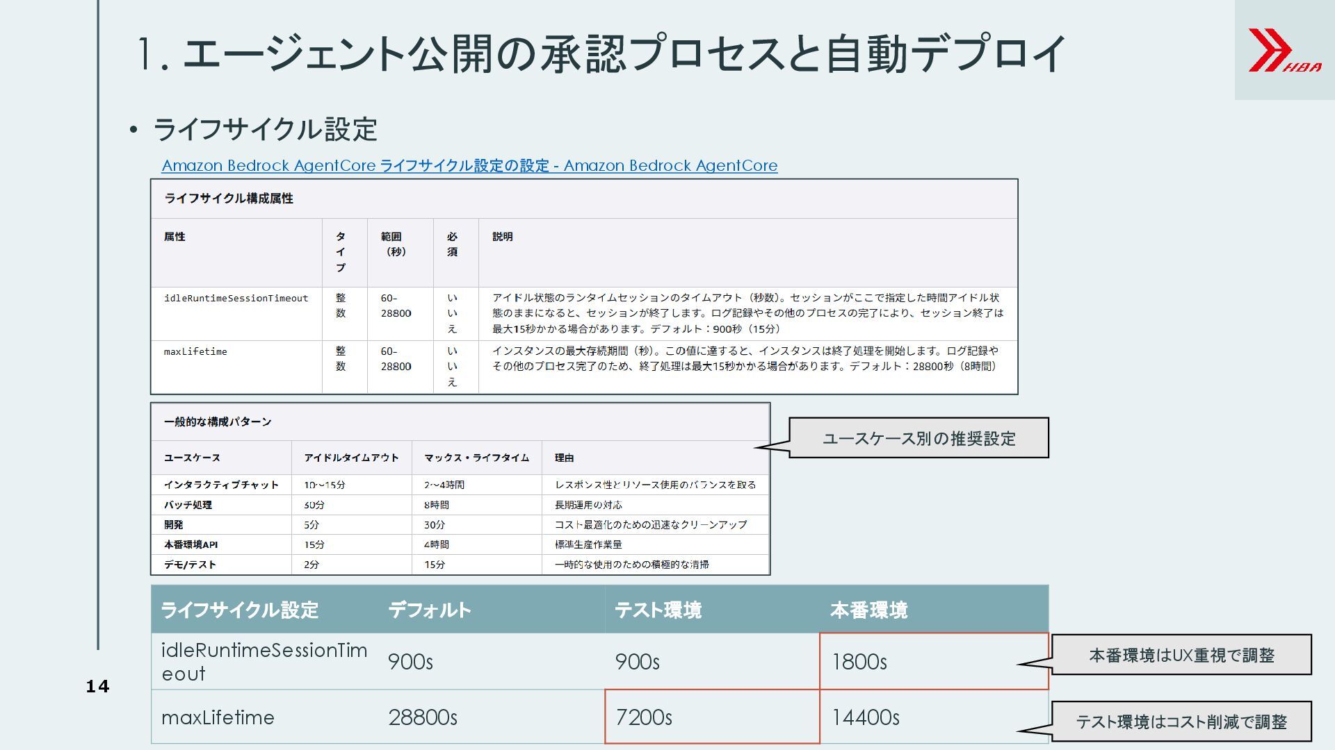Click the インタラクティブチャット use case row

pyautogui.click(x=221, y=485)
